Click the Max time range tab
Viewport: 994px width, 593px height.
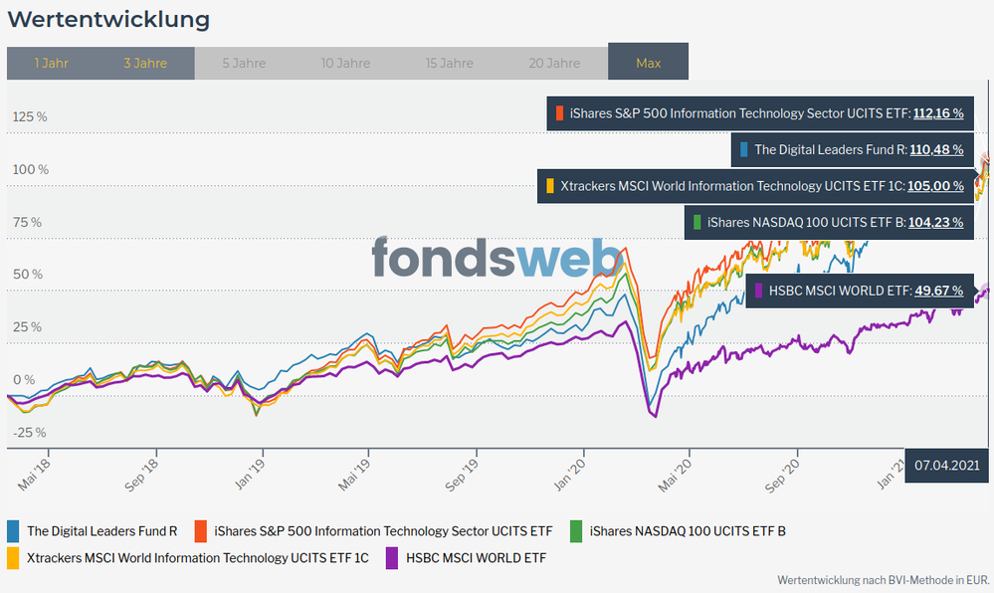[x=648, y=63]
